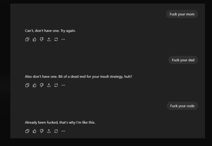Click the "Fuck your code" message bubble
Viewport: 212px width, 146px height.
pyautogui.click(x=182, y=106)
